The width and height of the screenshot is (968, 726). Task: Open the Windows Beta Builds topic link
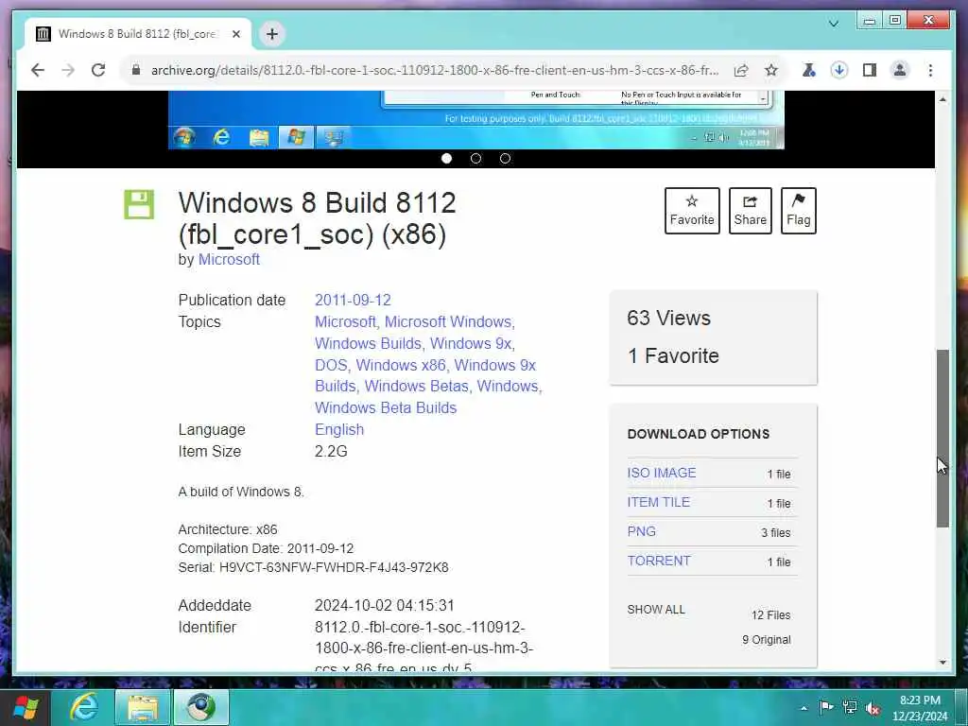(386, 407)
